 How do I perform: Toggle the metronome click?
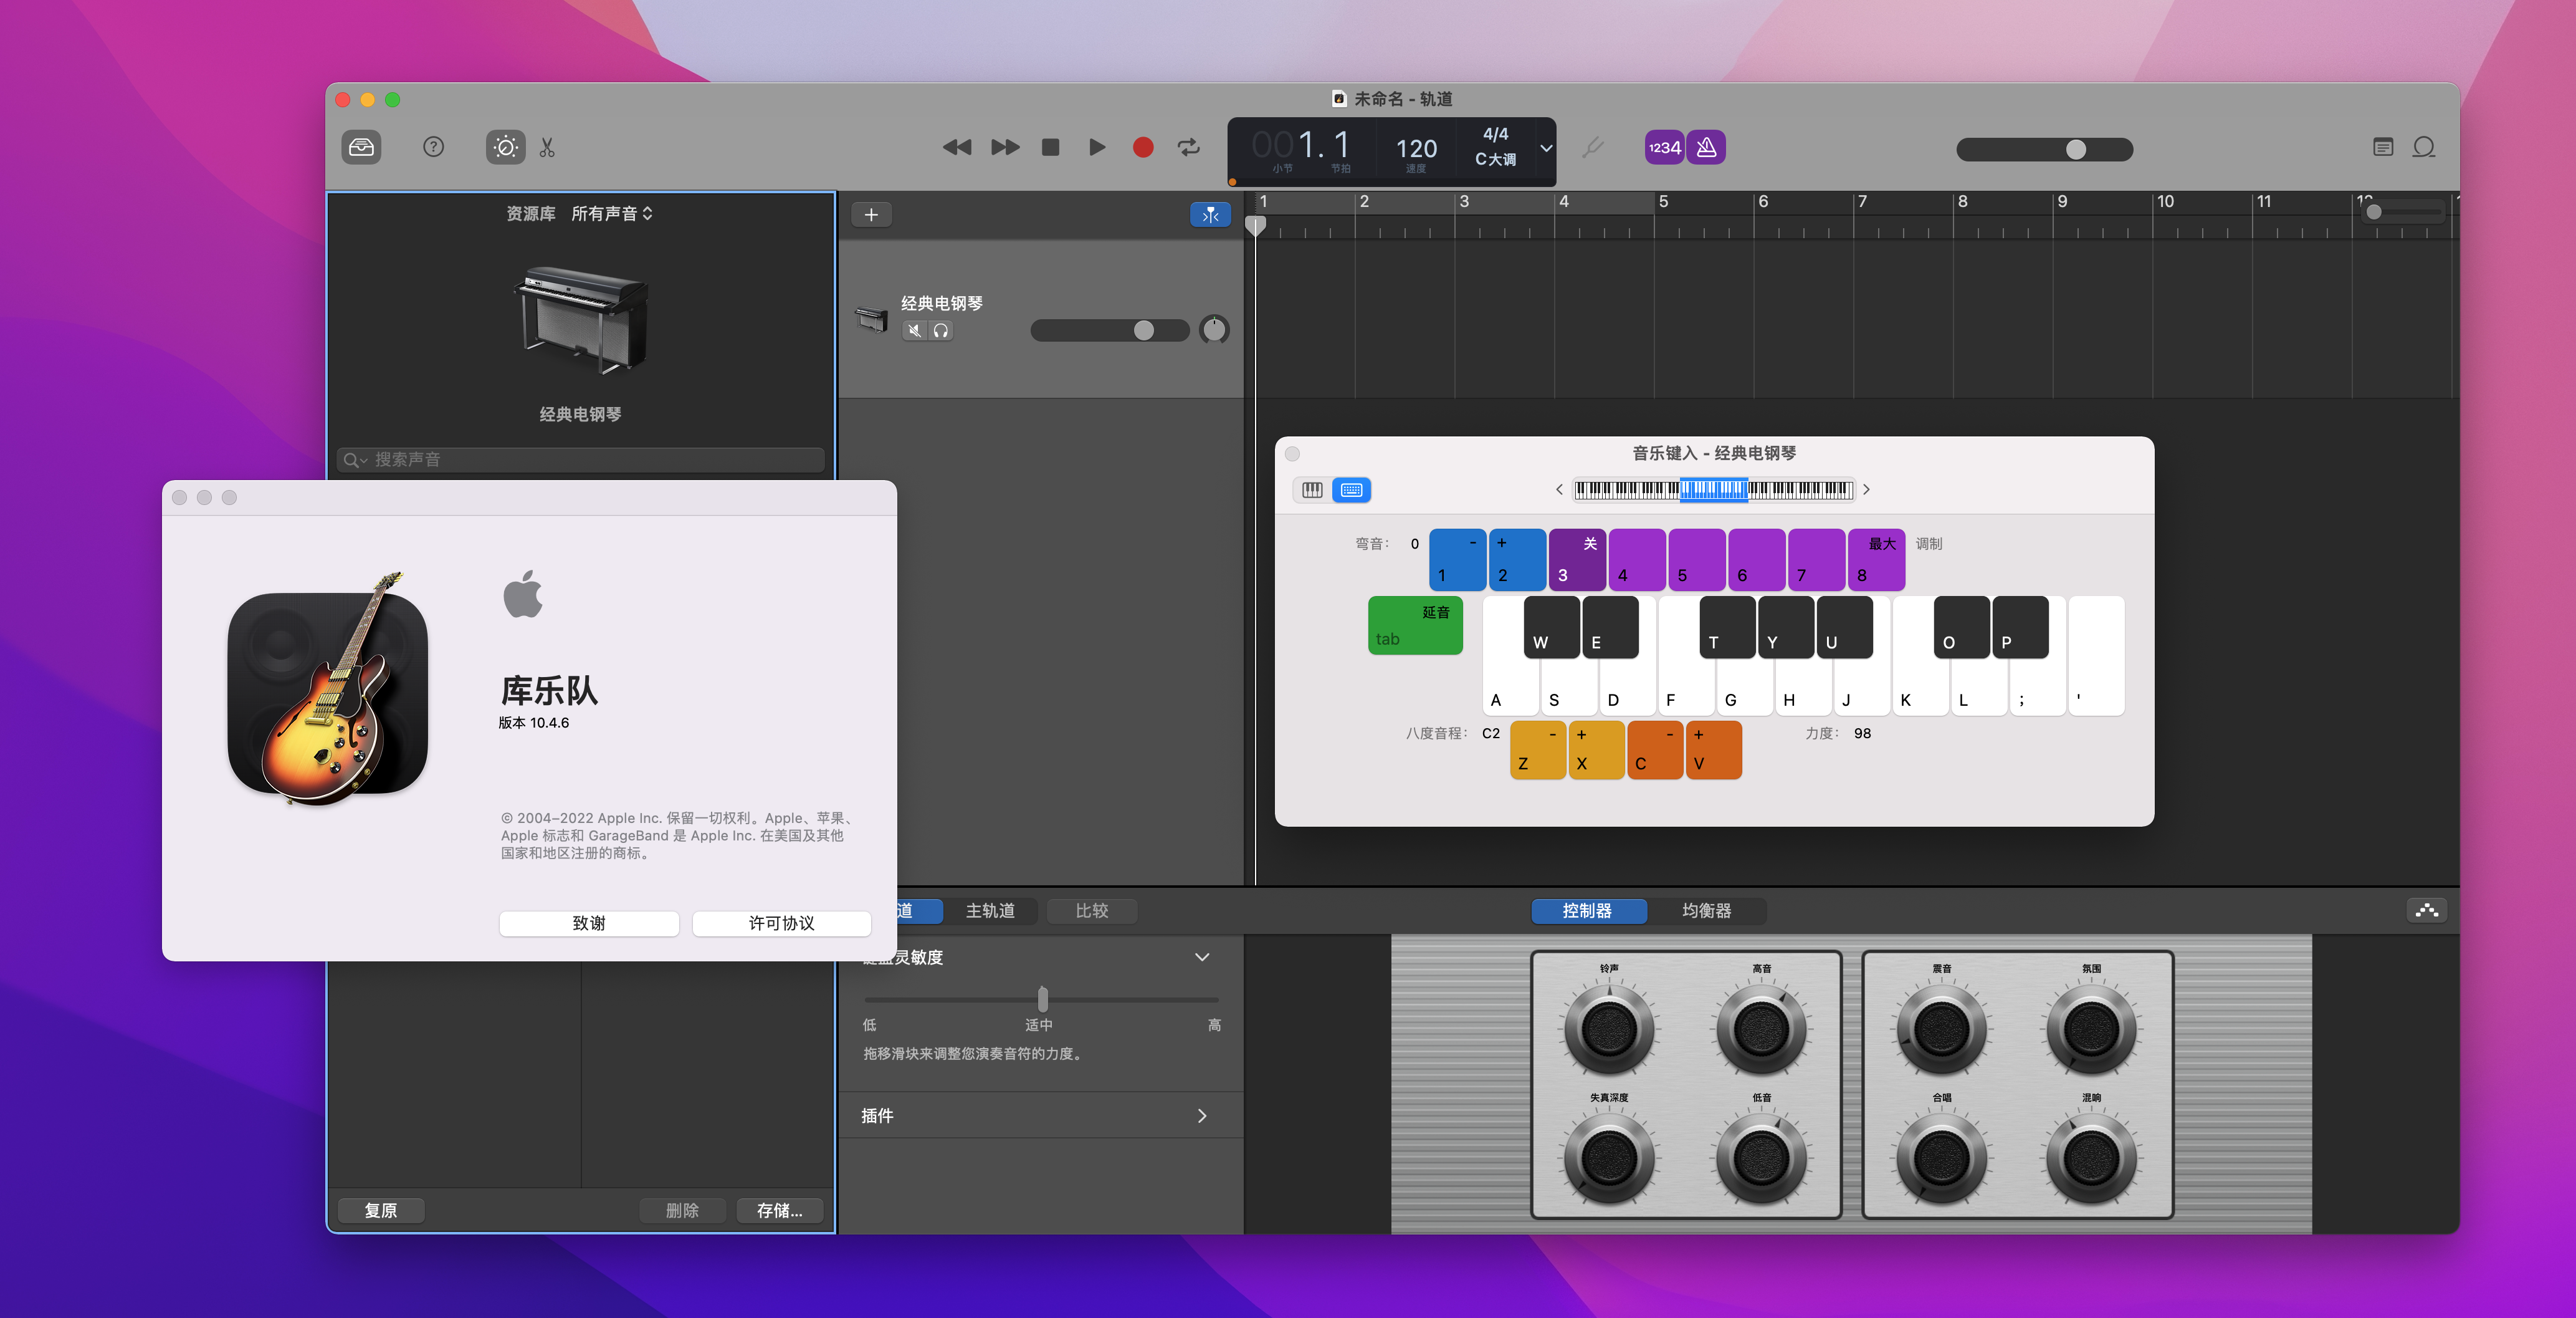pos(1707,147)
